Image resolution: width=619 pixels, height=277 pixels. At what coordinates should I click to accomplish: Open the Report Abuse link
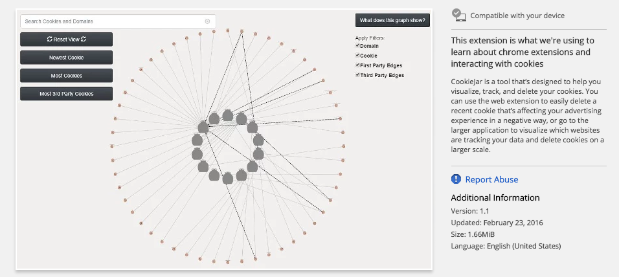coord(493,179)
